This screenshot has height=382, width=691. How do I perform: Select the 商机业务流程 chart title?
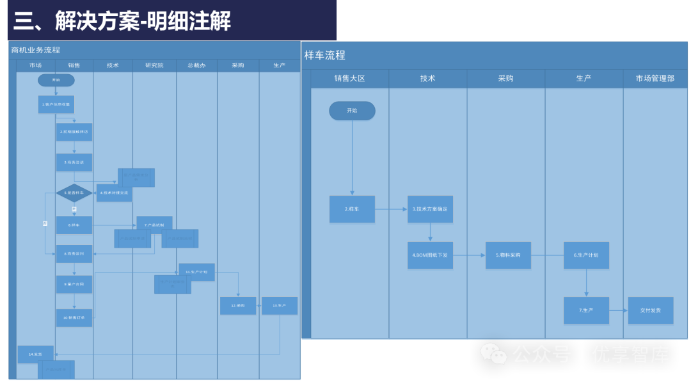click(36, 50)
